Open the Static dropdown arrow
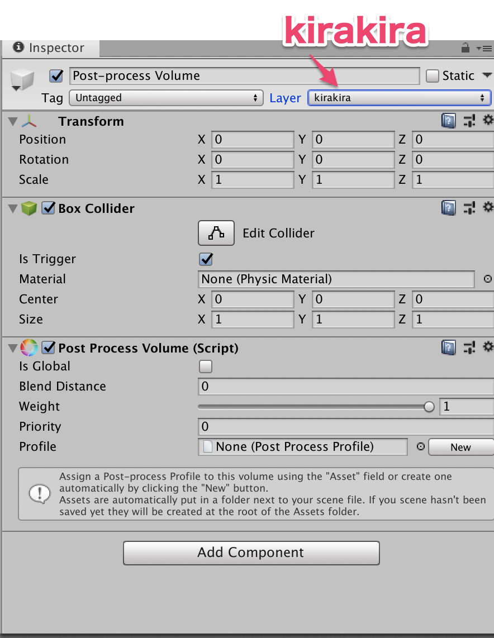This screenshot has height=638, width=494. click(x=487, y=75)
